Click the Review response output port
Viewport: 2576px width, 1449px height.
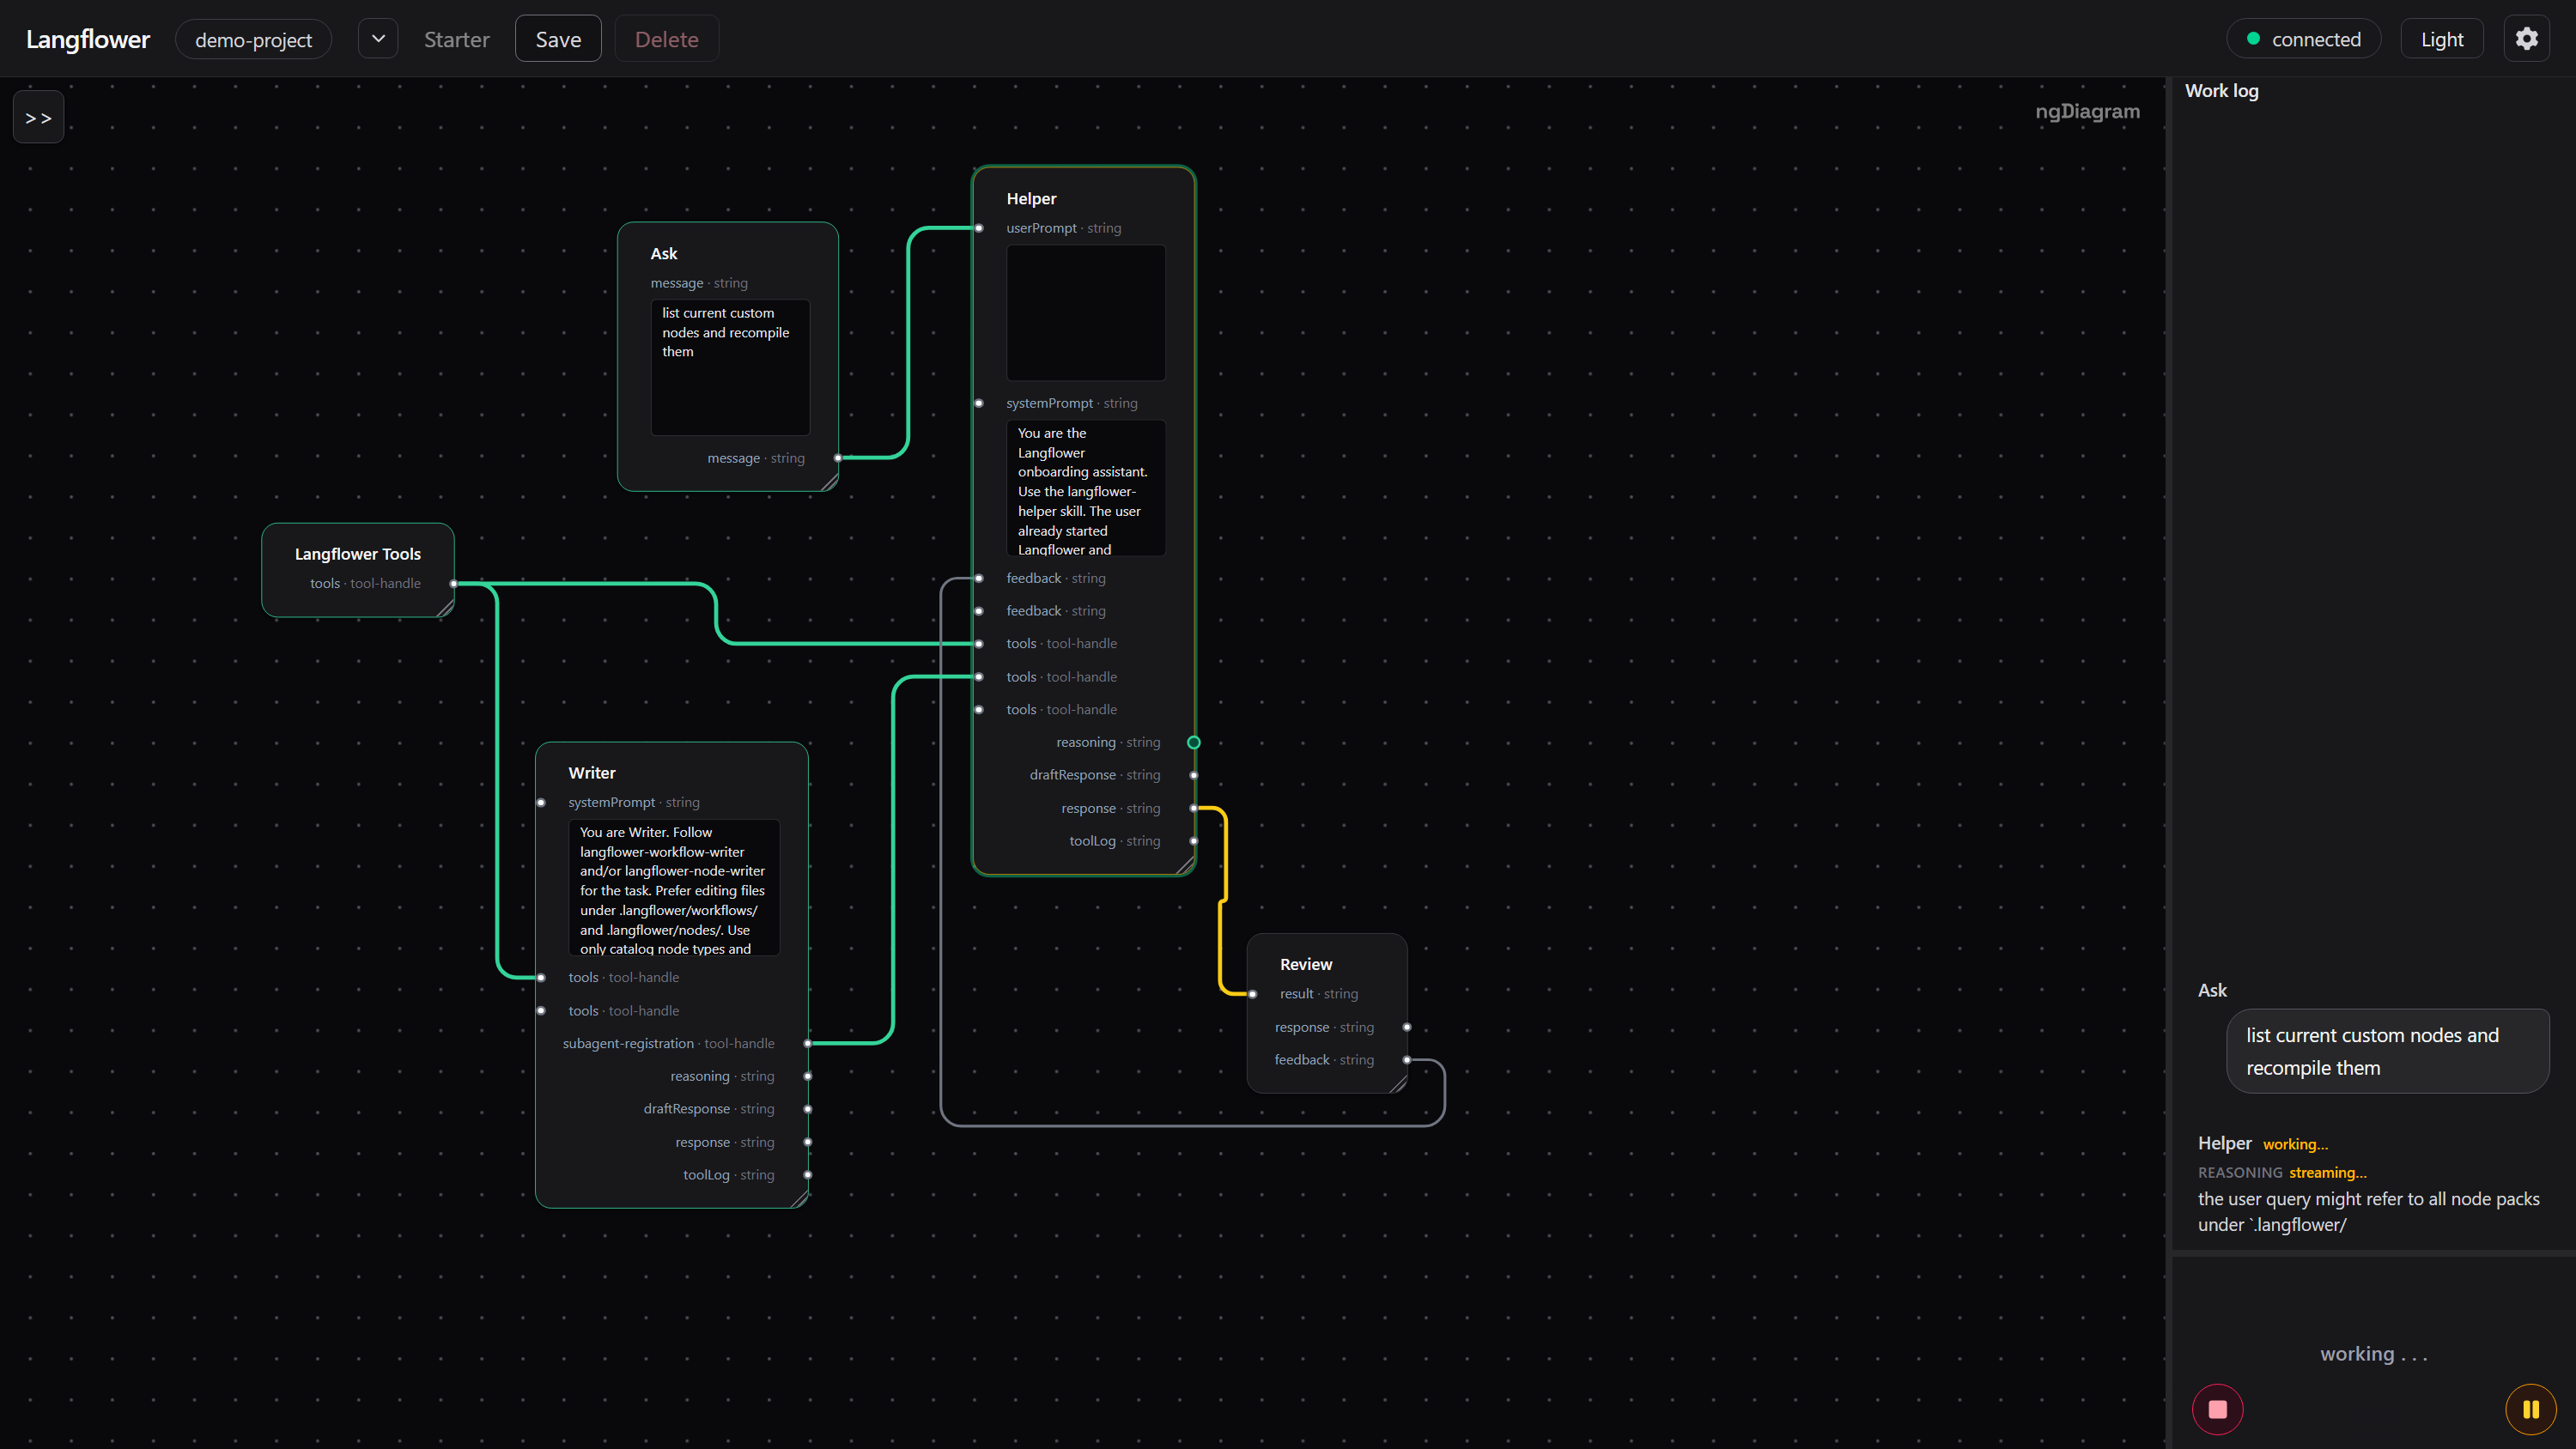click(x=1407, y=1027)
